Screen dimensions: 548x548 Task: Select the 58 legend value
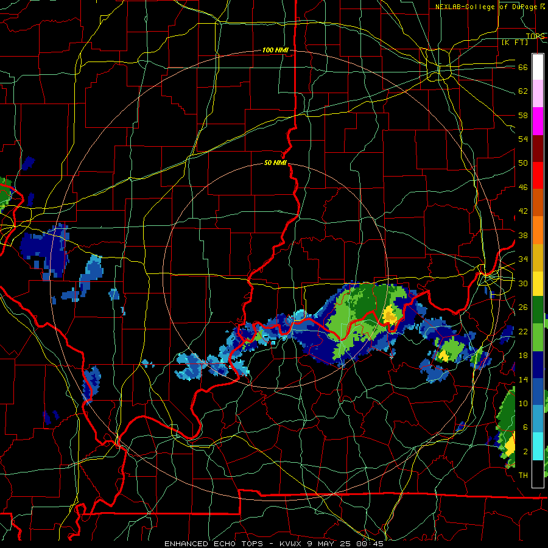523,115
